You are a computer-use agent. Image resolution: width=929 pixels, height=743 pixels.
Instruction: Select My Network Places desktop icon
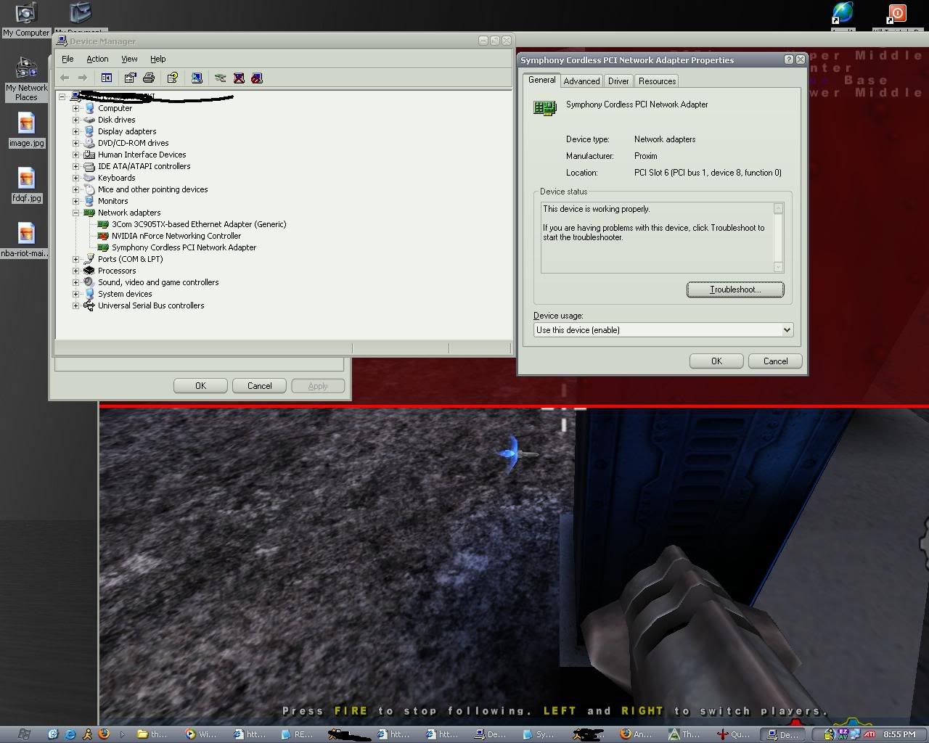(x=26, y=79)
